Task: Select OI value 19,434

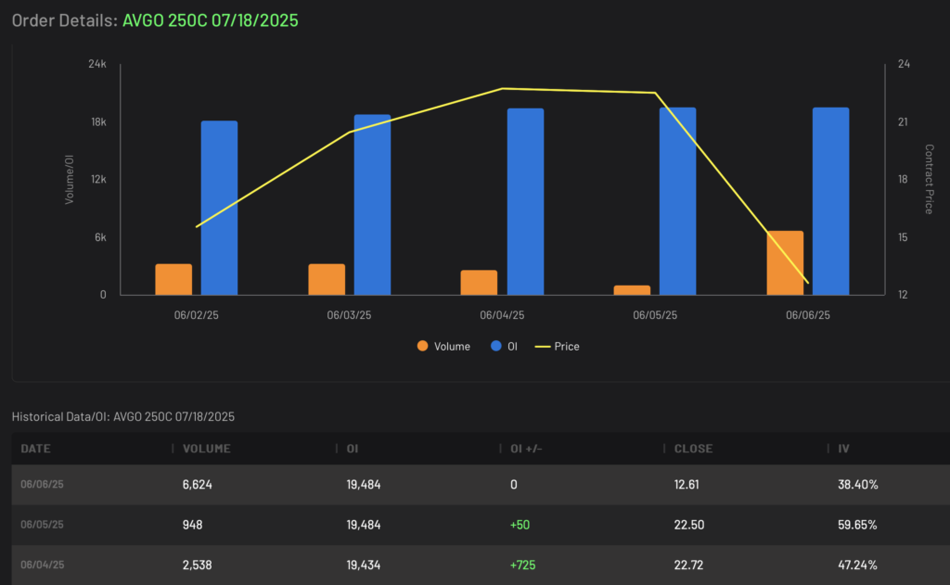Action: 364,565
